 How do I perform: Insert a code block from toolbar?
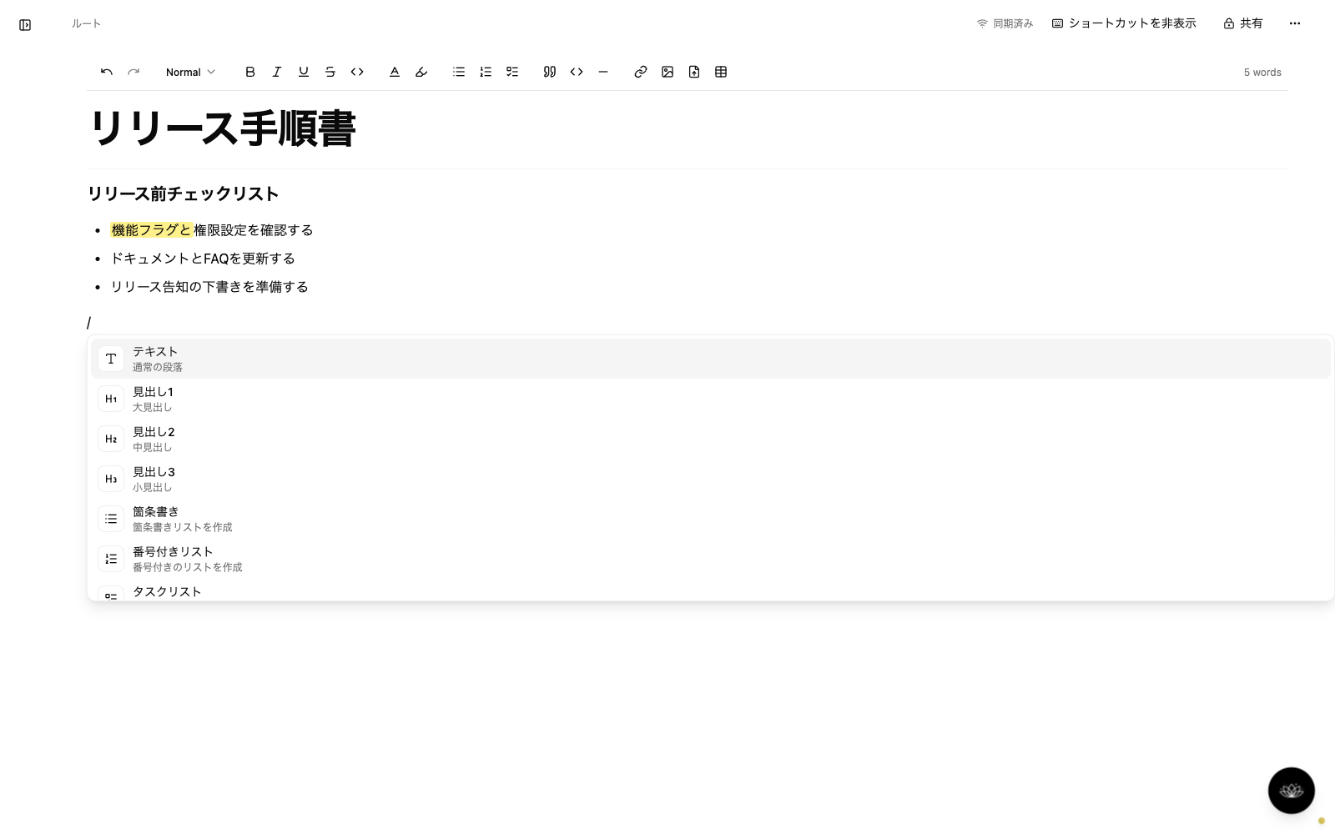click(x=577, y=72)
